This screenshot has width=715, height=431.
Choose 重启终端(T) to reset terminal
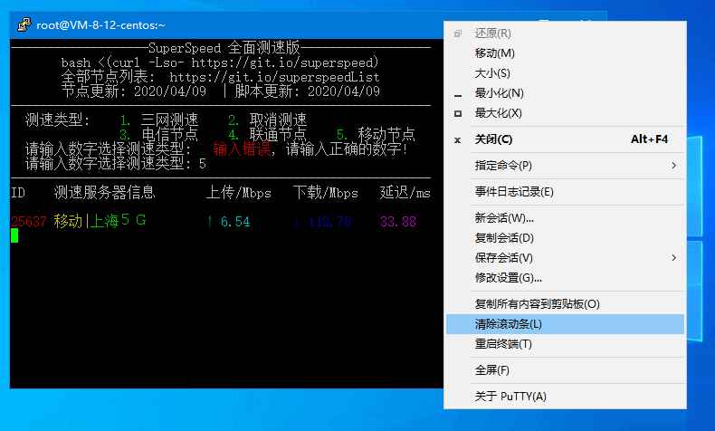click(x=503, y=344)
